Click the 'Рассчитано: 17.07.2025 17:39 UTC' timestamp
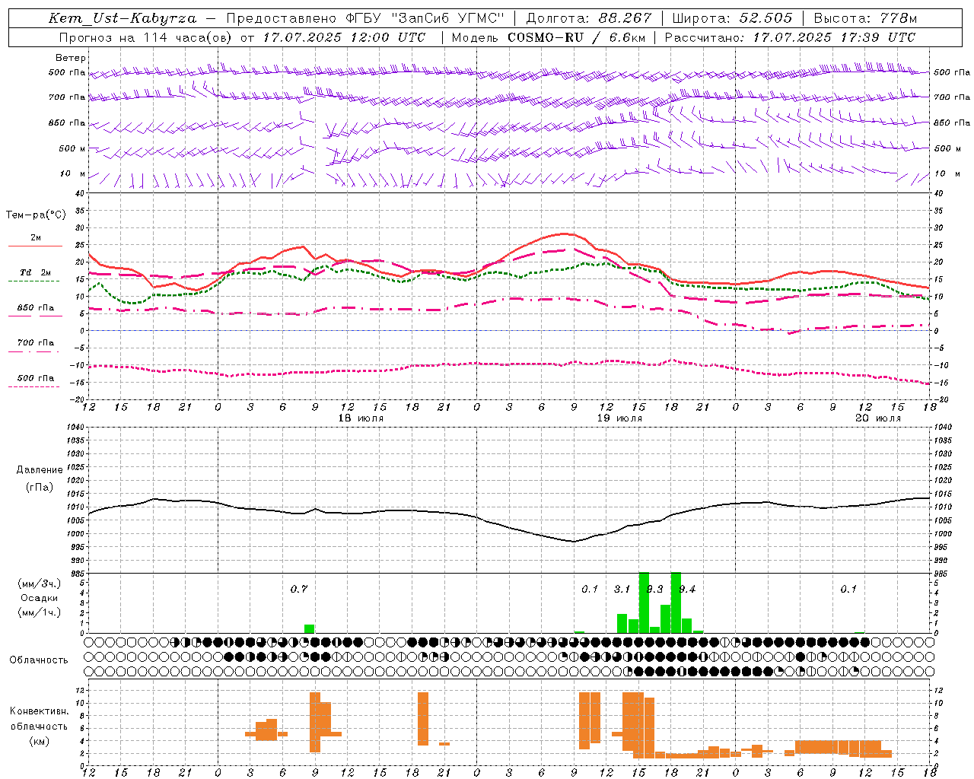Viewport: 974px width, 779px height. tap(790, 37)
